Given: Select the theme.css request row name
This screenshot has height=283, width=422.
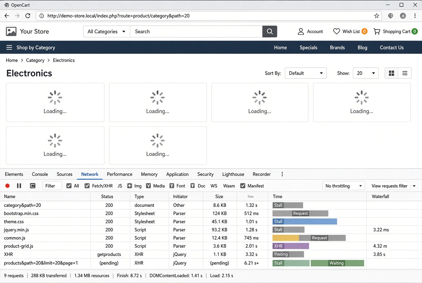Looking at the screenshot, I should click(x=14, y=222).
